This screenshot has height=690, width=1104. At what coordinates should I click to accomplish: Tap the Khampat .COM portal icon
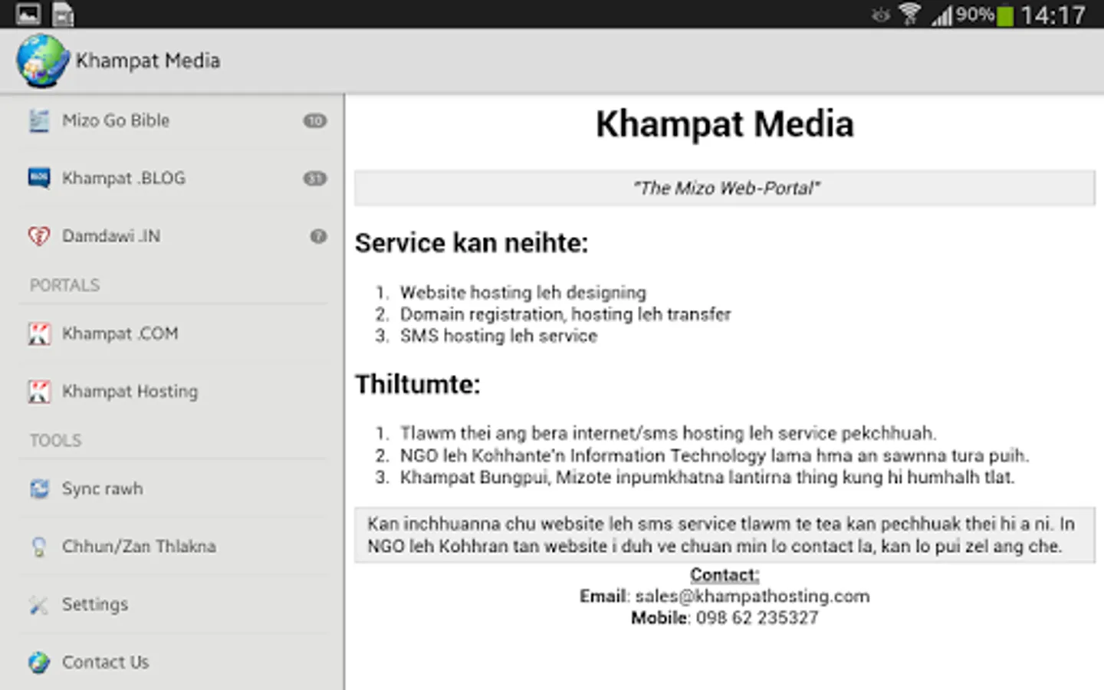point(39,333)
